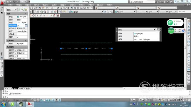Image resolution: width=191 pixels, height=107 pixels.
Task: Toggle Quick Properties in status bar
Action: click(60, 100)
